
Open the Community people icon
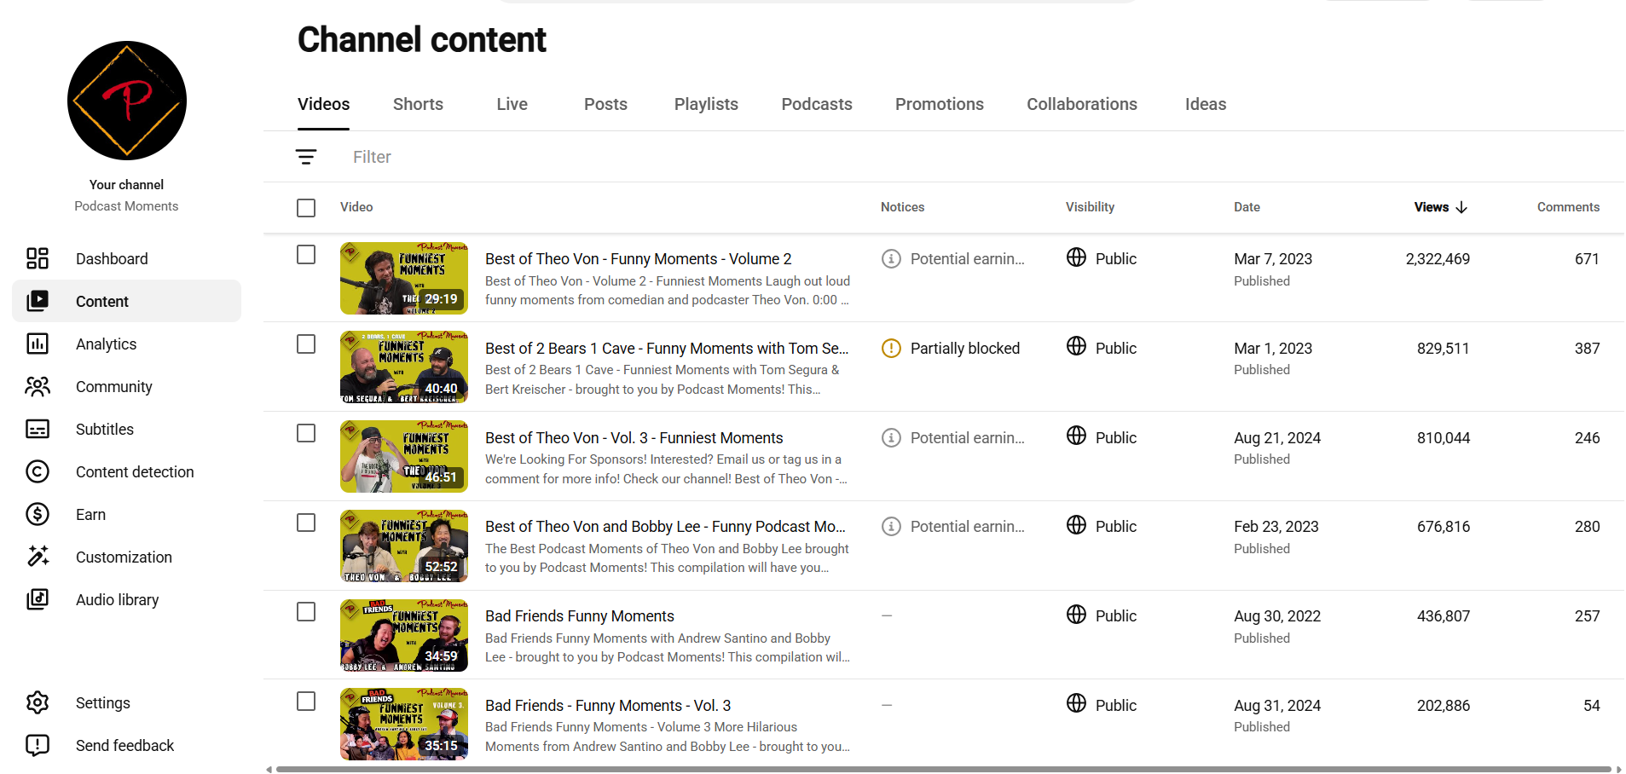pyautogui.click(x=38, y=386)
